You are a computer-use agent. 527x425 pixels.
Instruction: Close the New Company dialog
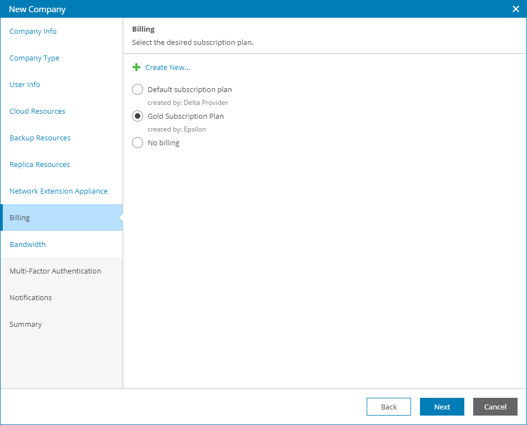(x=515, y=9)
